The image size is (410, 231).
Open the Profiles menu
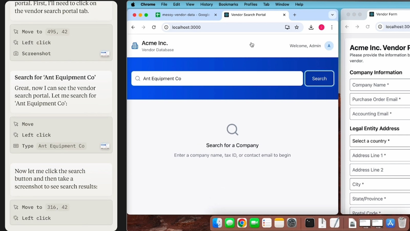click(251, 4)
